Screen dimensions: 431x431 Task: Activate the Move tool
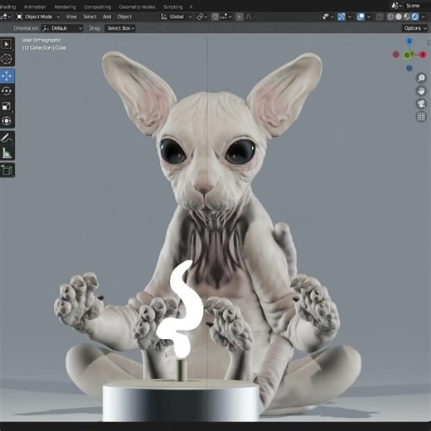click(7, 76)
